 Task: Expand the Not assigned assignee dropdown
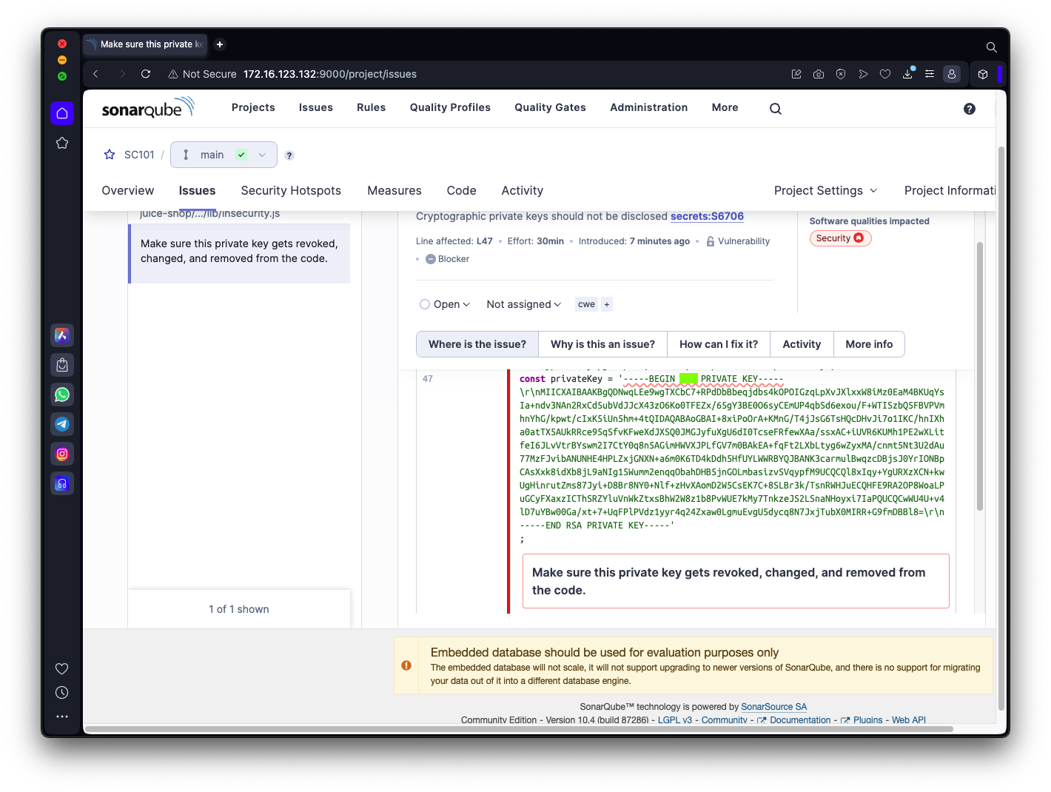(x=524, y=304)
